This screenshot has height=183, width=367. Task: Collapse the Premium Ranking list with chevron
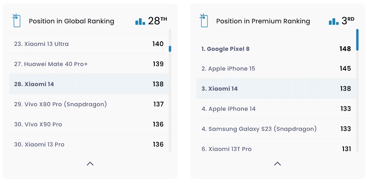[x=278, y=164]
